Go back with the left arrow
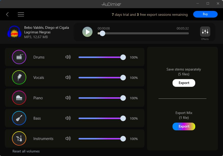 coord(7,14)
